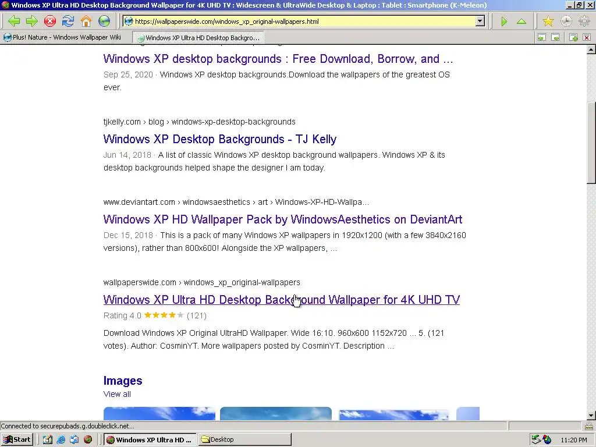Open Windows XP HD Wallpaper Pack DeviantArt link
Viewport: 596px width, 447px height.
click(x=283, y=219)
